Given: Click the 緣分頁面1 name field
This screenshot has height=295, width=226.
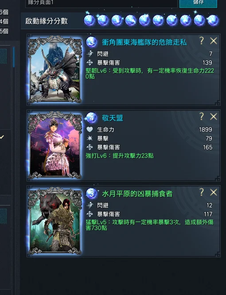Looking at the screenshot, I should coord(101,3).
